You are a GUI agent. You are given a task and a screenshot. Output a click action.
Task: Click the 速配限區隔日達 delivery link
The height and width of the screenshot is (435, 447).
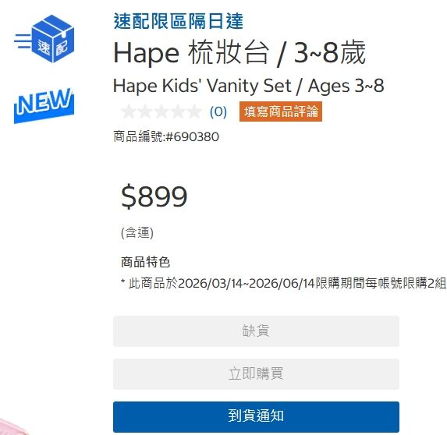(x=179, y=21)
